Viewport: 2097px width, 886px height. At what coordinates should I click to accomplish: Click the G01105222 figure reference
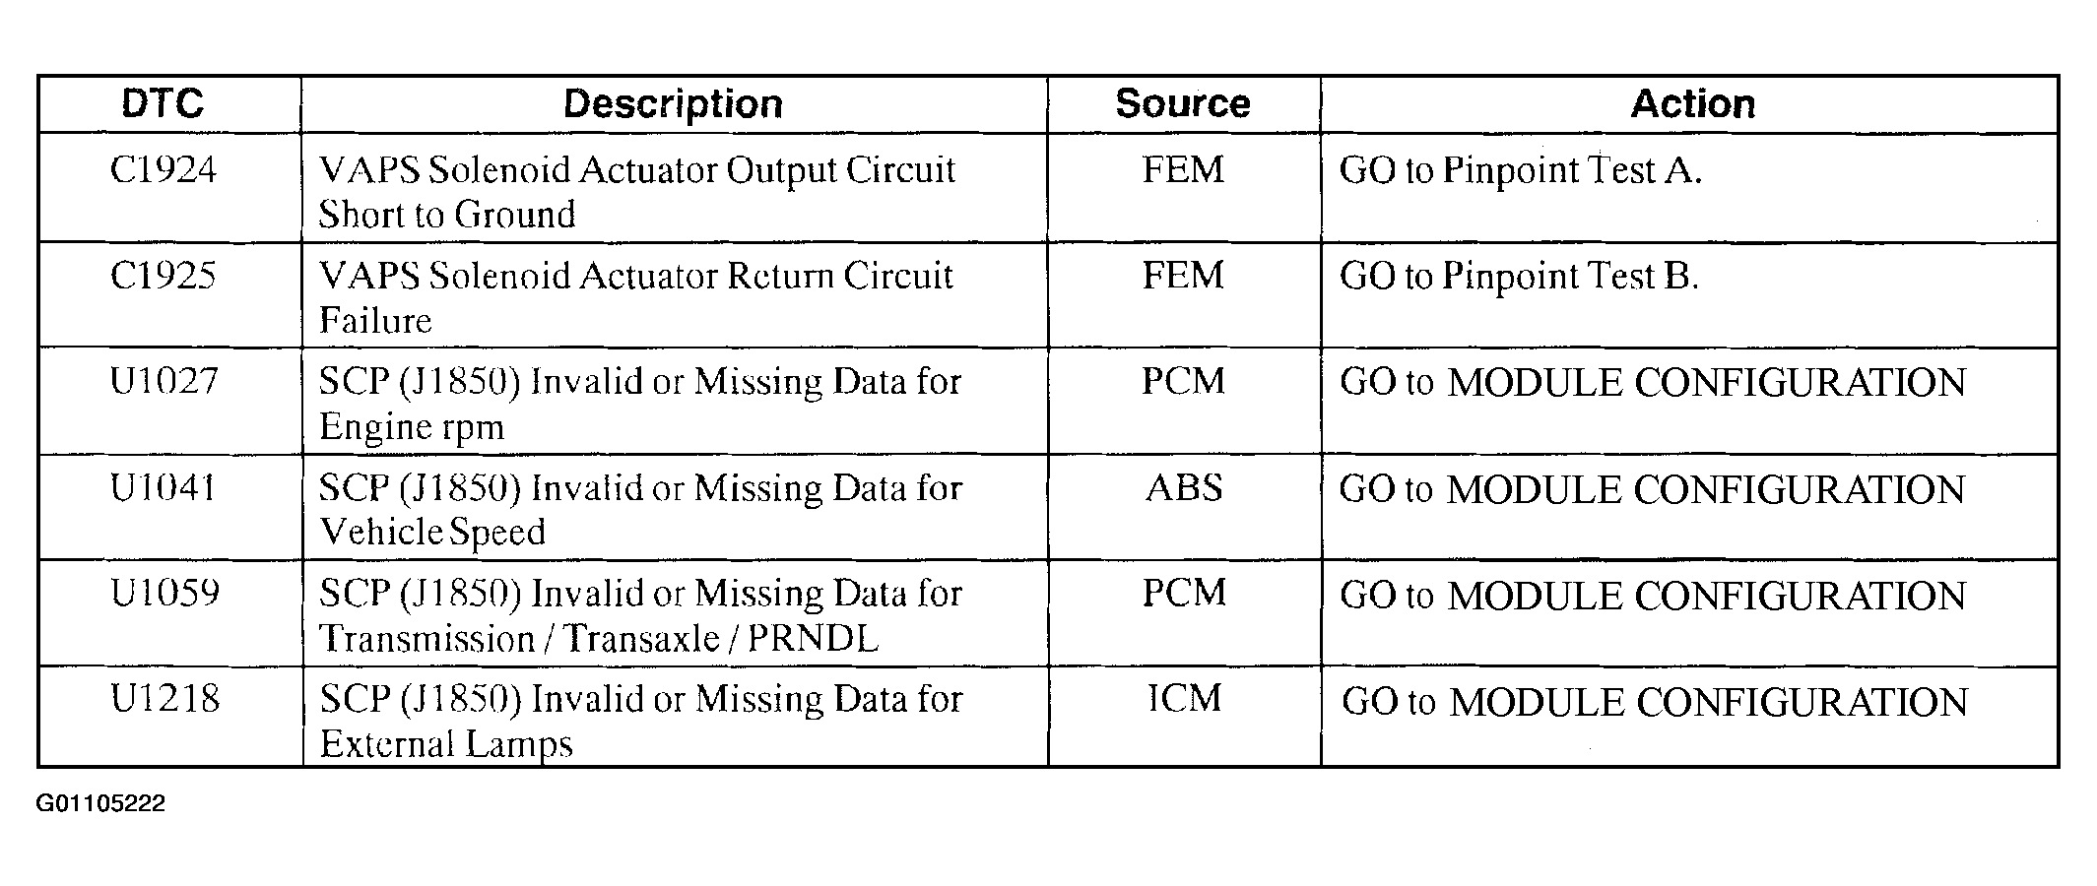tap(100, 803)
